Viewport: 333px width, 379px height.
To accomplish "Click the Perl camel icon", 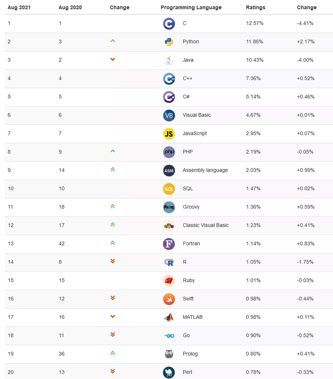I will (169, 372).
